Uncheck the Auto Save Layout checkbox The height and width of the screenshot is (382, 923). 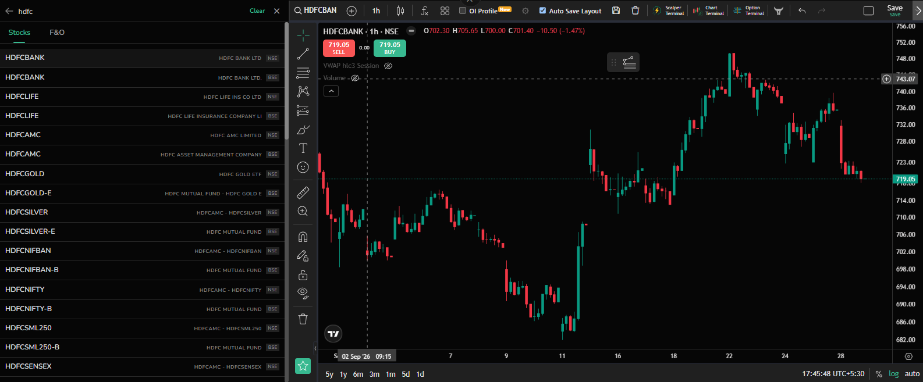click(542, 10)
